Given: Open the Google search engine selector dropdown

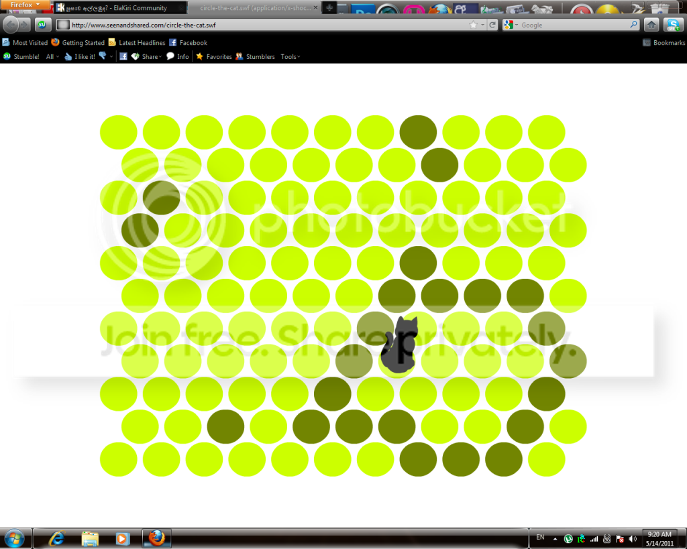Looking at the screenshot, I should pos(511,25).
